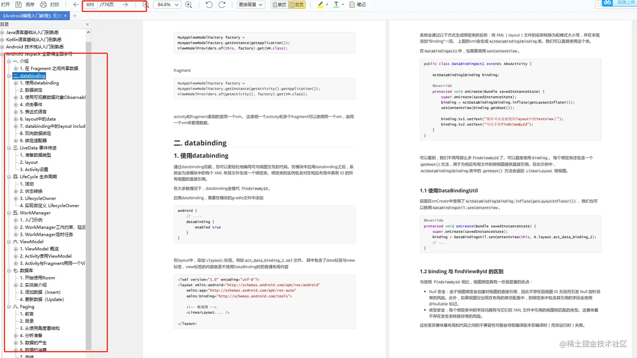The width and height of the screenshot is (637, 358).
Task: Select outline entry 8. 双向数据绑定
Action: 35,134
